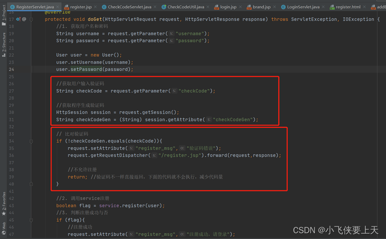This screenshot has height=239, width=386.
Task: Click the fold end marker on line 40
Action: (31, 184)
